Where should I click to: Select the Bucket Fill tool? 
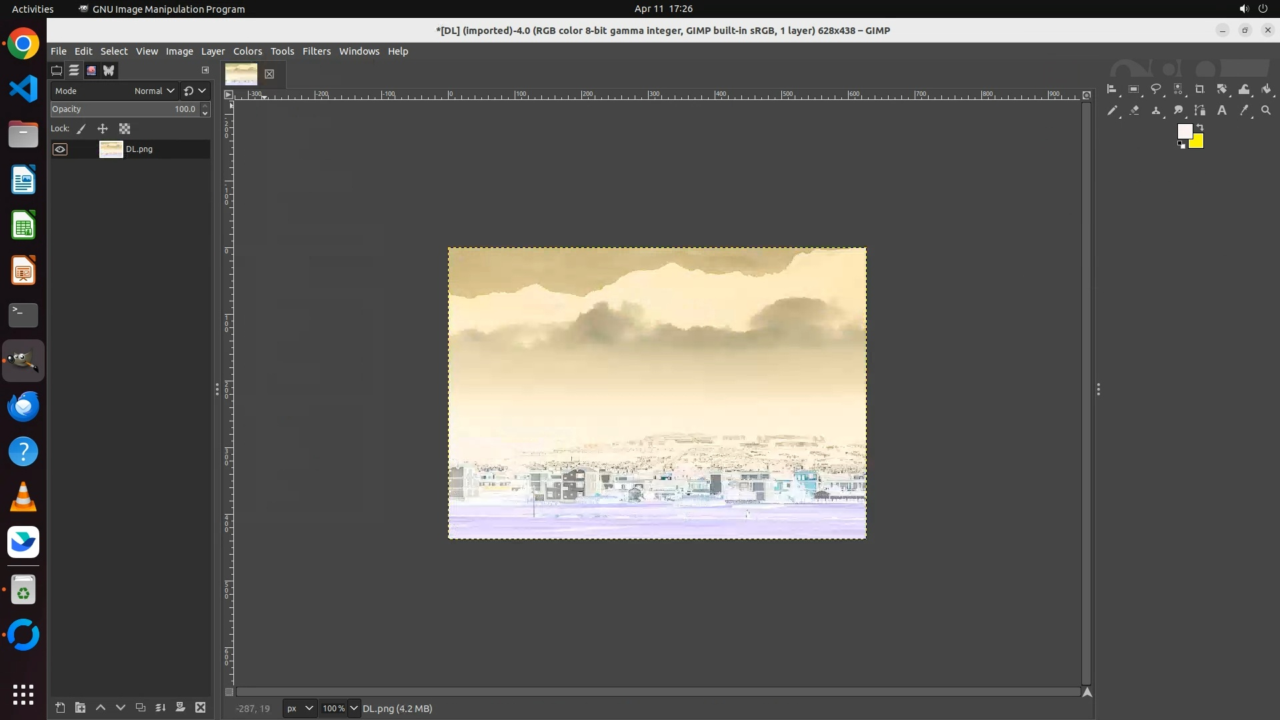tap(1266, 89)
